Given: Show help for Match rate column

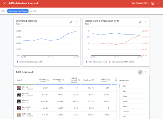Looking at the screenshot, I should point(93,80).
